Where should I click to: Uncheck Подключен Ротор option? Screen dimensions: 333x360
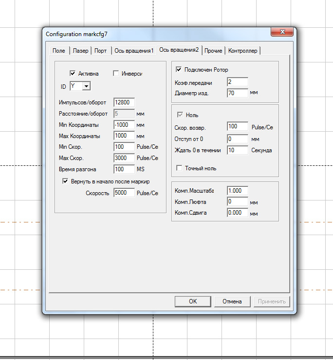pyautogui.click(x=179, y=70)
